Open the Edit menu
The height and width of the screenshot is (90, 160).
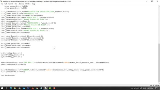point(6,4)
